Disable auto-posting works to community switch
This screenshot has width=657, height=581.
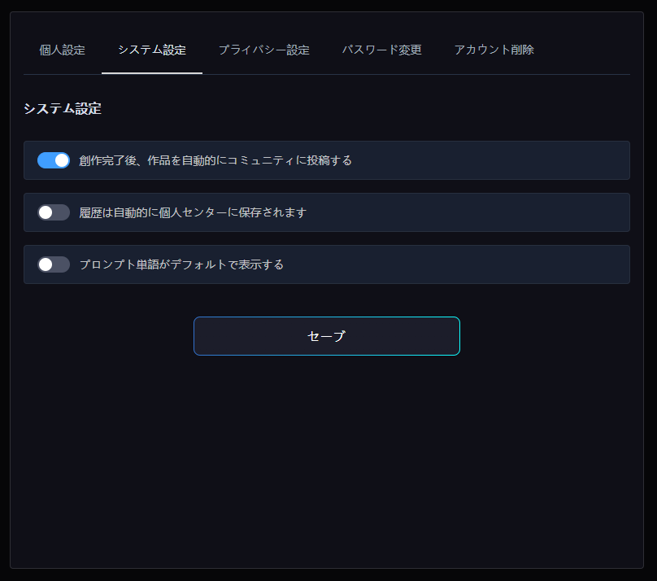54,160
